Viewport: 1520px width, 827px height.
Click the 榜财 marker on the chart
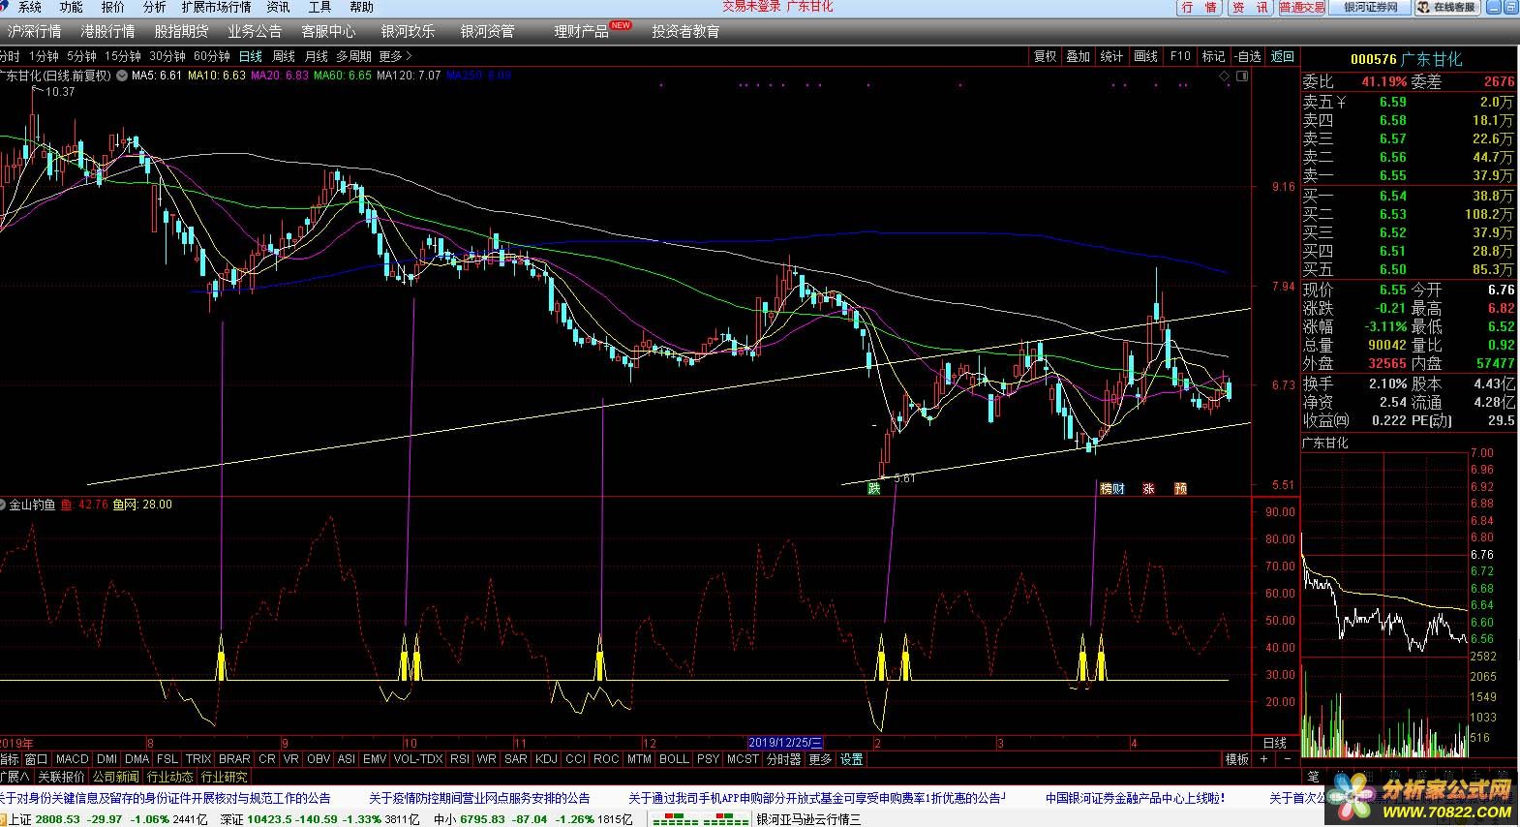1112,488
